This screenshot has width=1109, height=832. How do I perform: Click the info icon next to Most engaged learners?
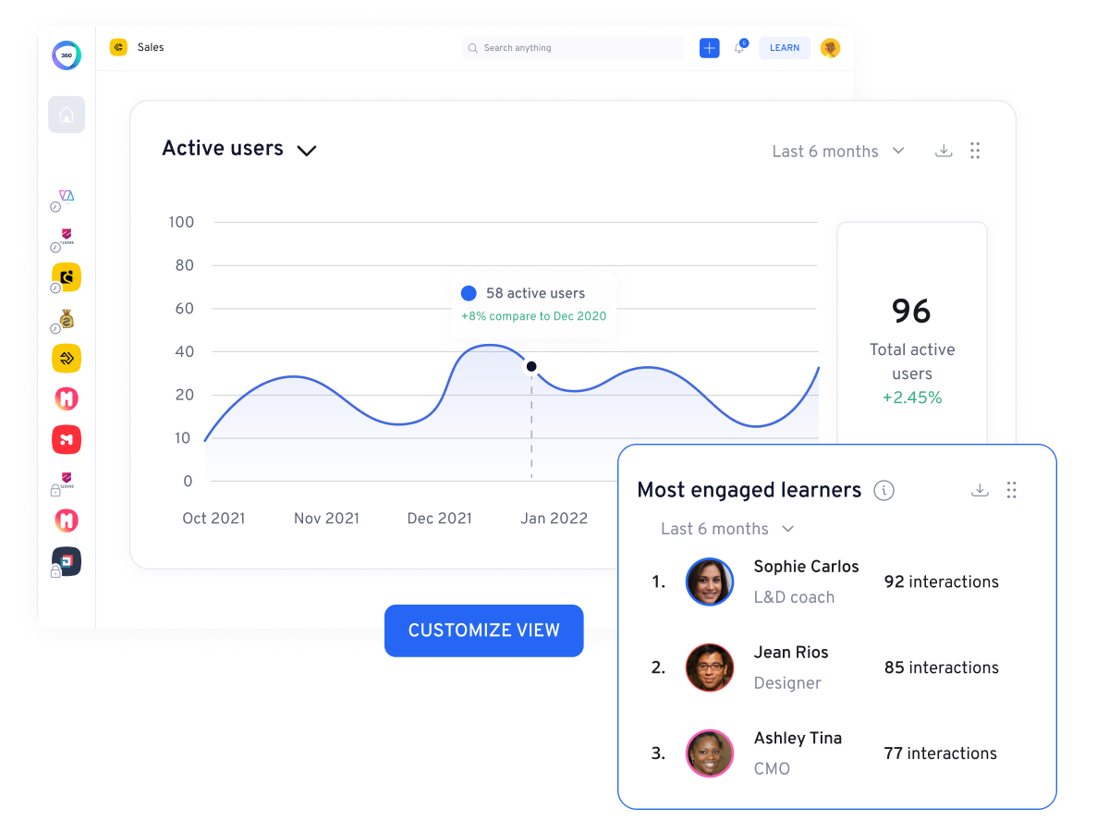[x=884, y=491]
